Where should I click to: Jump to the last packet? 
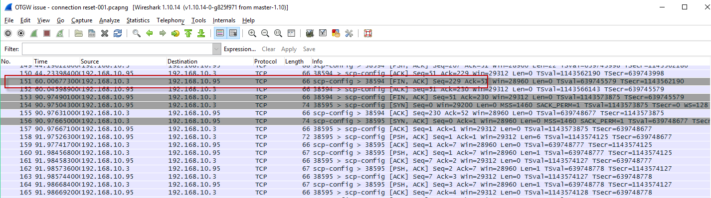[201, 33]
